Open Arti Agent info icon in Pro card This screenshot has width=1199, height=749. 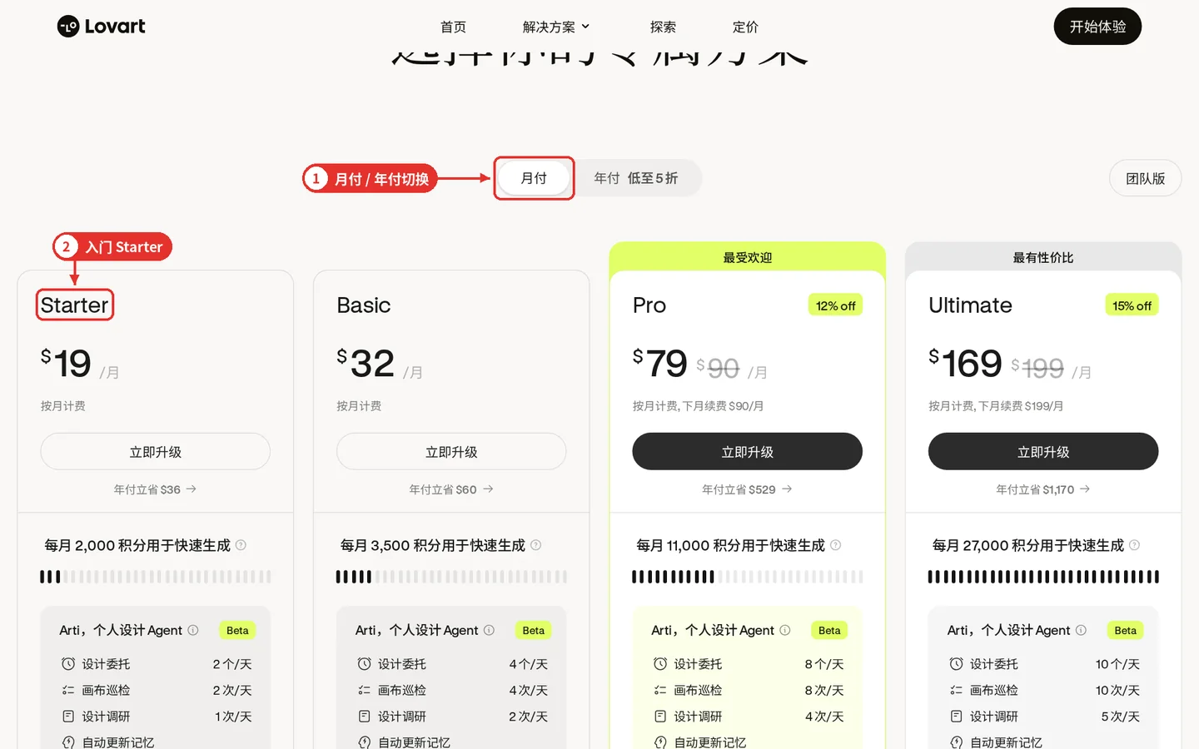click(x=785, y=630)
